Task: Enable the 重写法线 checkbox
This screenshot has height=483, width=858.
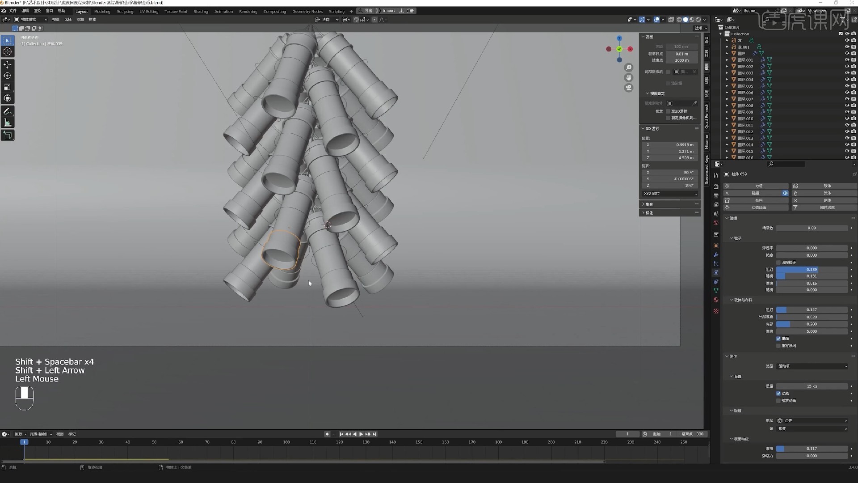Action: pyautogui.click(x=779, y=346)
